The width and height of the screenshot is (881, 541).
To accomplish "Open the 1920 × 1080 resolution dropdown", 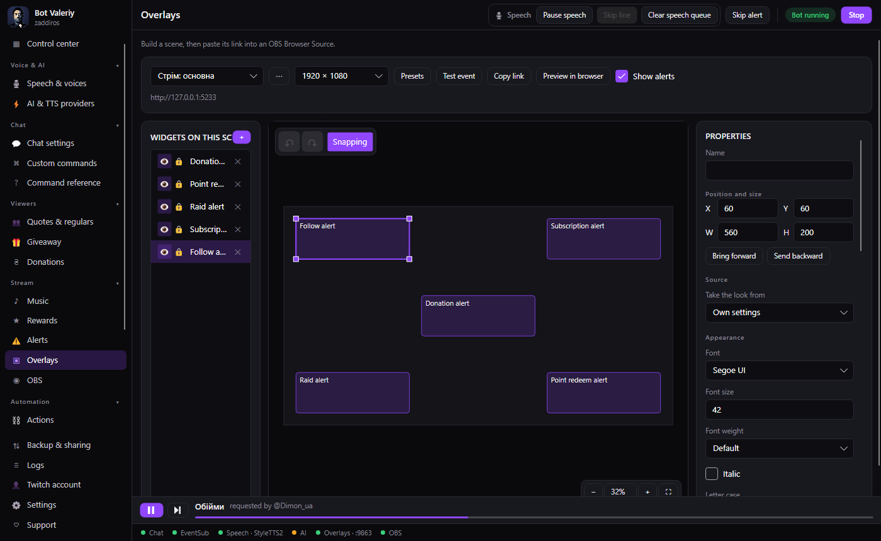I will [342, 76].
